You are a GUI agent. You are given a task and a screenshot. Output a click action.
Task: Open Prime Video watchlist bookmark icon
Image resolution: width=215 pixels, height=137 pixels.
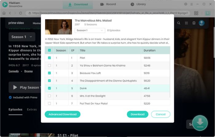pyautogui.click(x=194, y=23)
